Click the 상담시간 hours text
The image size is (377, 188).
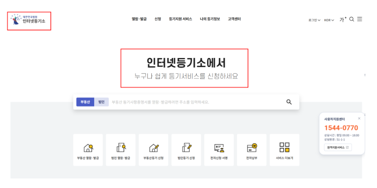(x=342, y=135)
